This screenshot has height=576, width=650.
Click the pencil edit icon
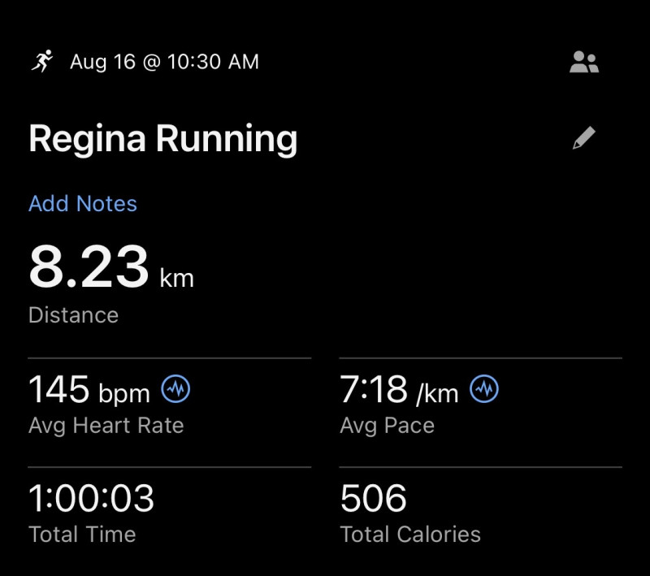coord(583,138)
